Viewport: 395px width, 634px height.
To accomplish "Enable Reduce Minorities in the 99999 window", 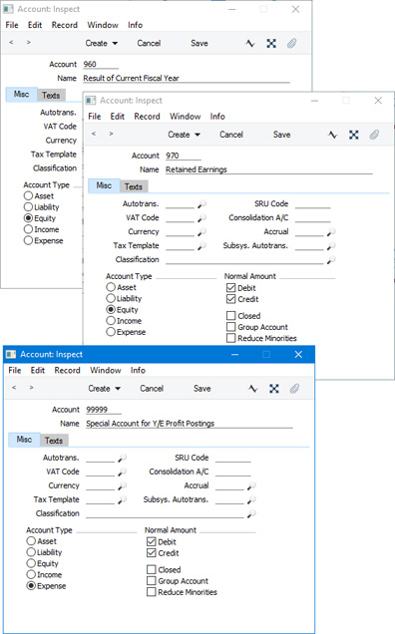I will [x=152, y=592].
